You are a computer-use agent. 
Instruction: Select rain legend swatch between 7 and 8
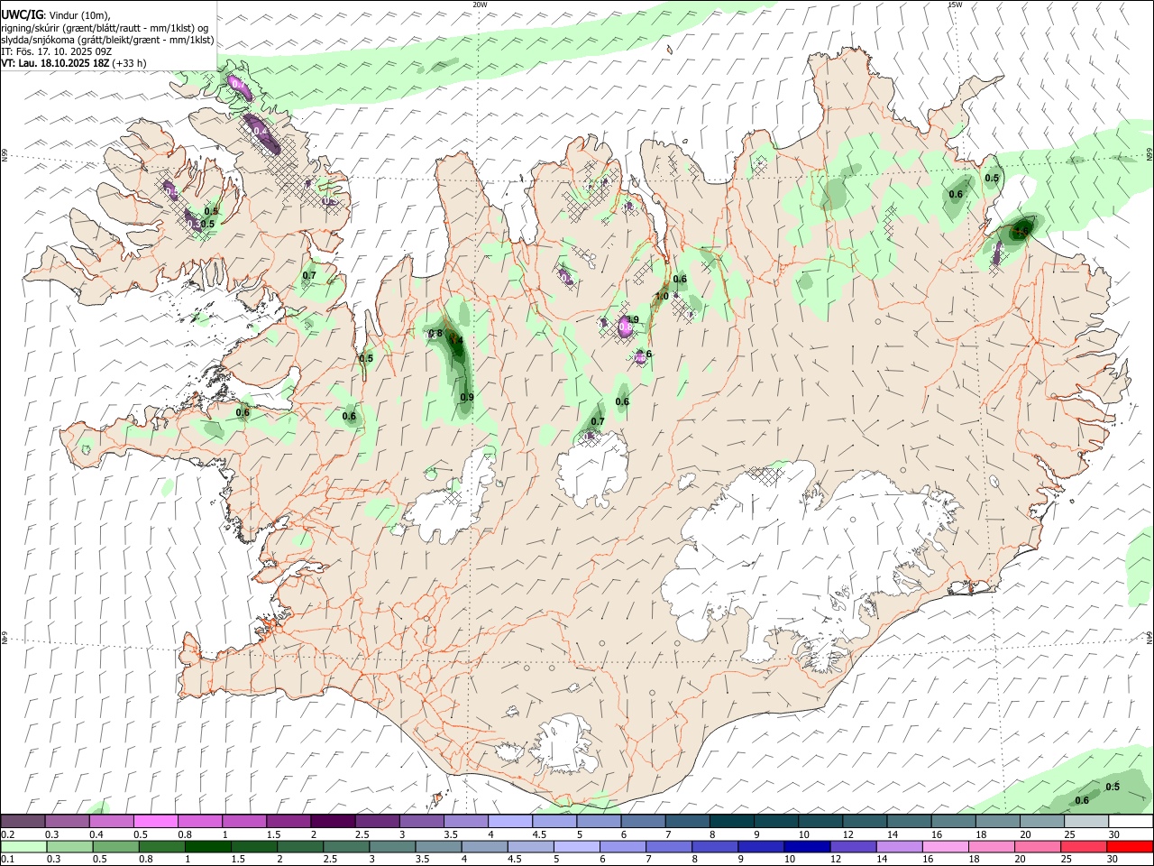tap(668, 846)
